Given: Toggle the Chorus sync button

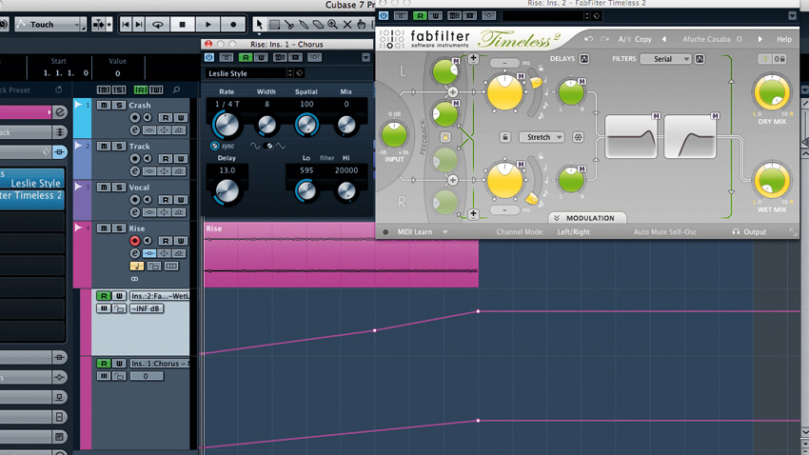Looking at the screenshot, I should coord(214,146).
